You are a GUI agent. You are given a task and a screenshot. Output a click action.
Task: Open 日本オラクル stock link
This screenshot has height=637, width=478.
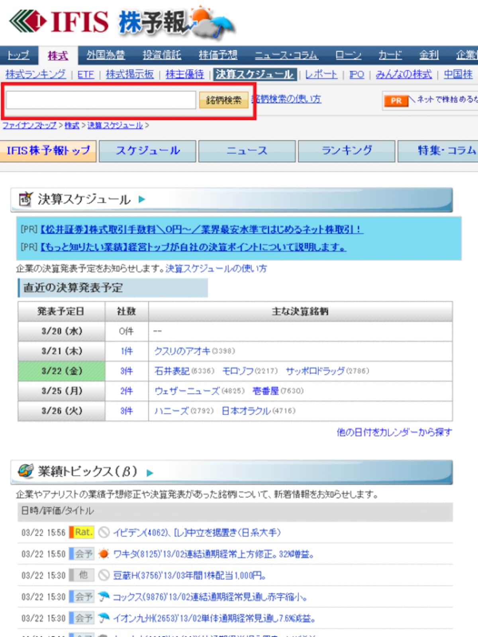246,411
